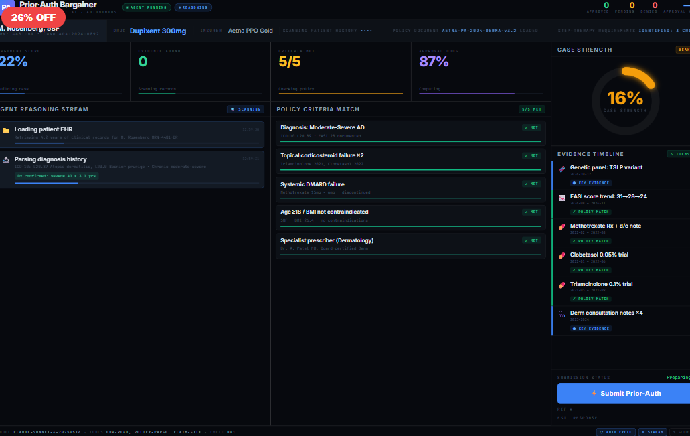Click the pill icon next to Clobetasol 0.05% trial
Screen dimensions: 690x436
(x=562, y=256)
